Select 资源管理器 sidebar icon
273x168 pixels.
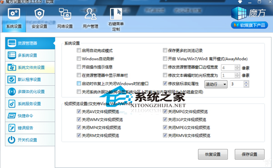12,43
